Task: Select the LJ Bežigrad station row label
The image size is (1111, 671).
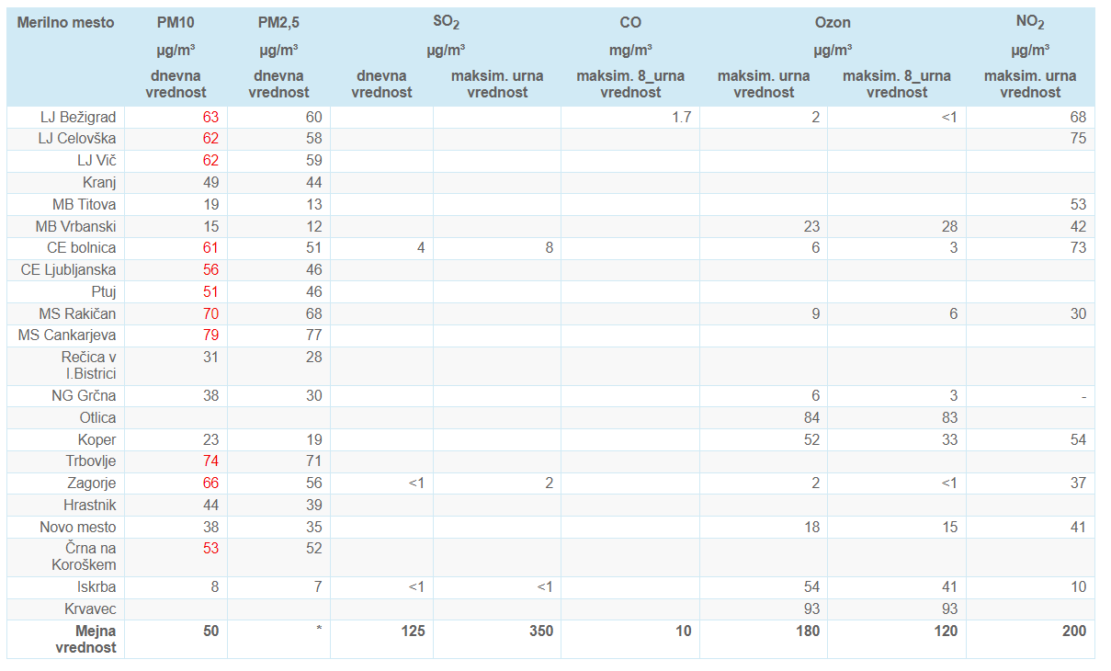Action: [x=78, y=117]
